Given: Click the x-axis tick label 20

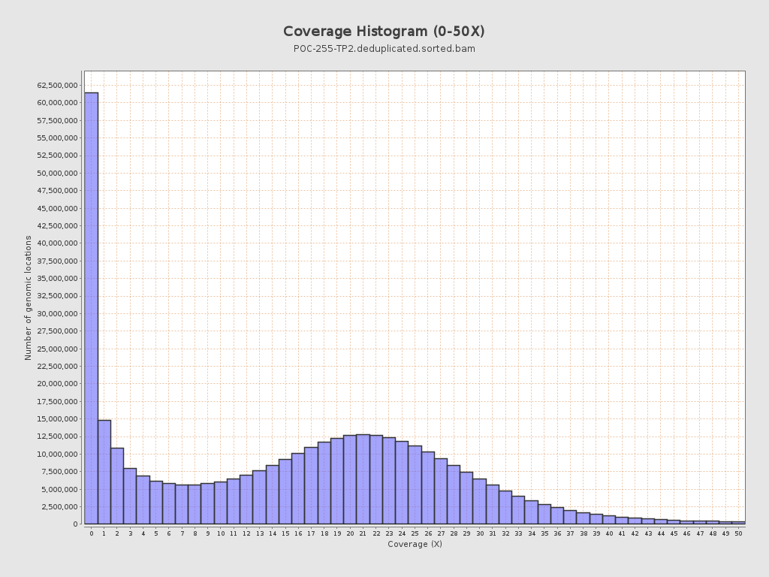Looking at the screenshot, I should pos(350,533).
